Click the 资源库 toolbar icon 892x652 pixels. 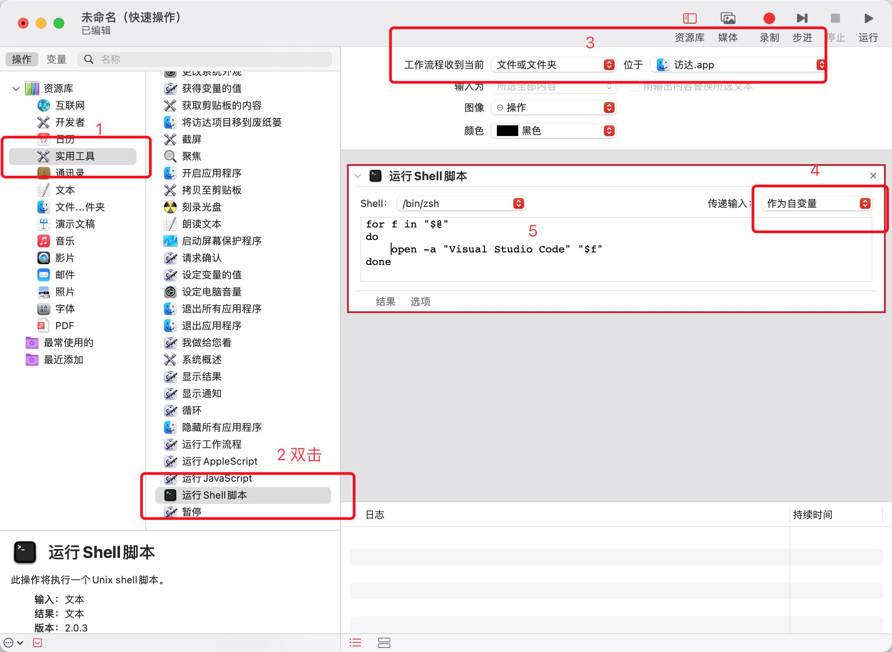tap(690, 19)
